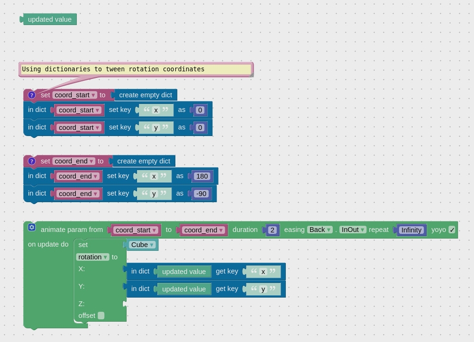
Task: Click the x text field in get key block
Action: click(x=263, y=272)
